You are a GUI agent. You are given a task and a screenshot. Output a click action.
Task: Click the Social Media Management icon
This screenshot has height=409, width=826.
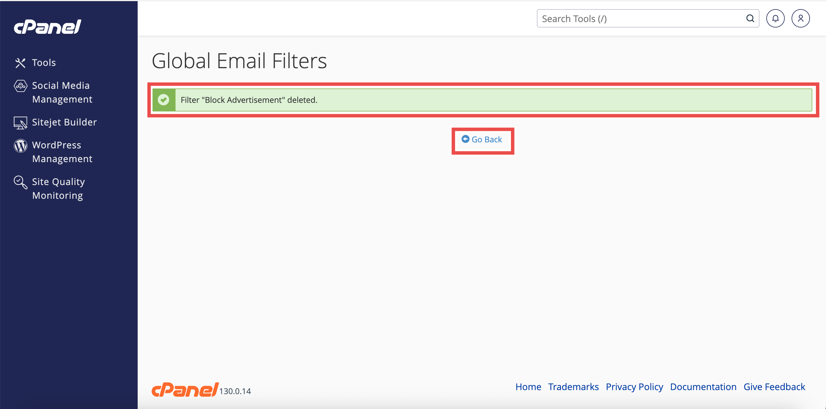point(21,86)
